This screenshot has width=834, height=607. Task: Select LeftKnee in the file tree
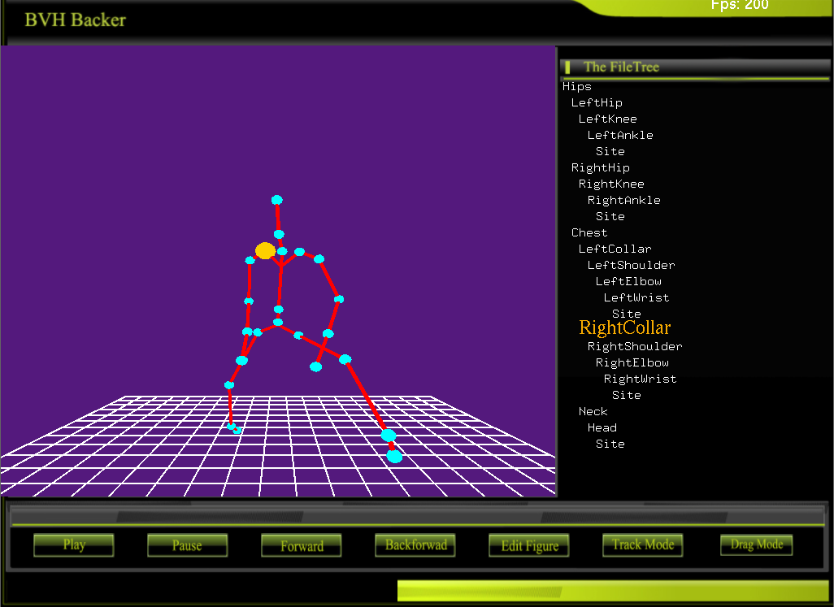[x=607, y=119]
